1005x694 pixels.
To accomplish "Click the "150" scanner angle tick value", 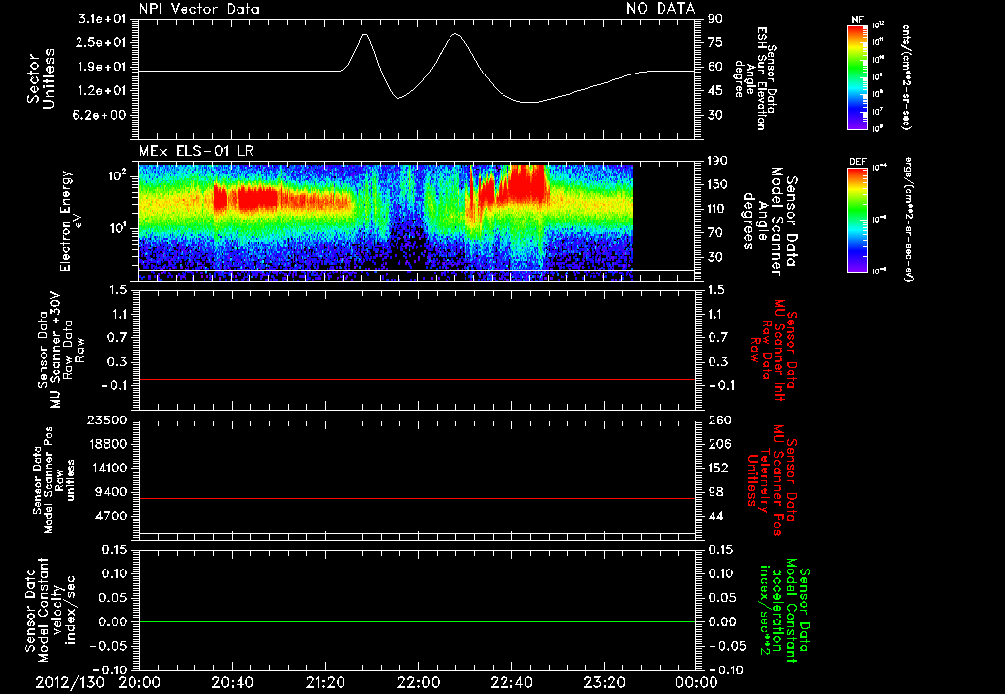I will 718,184.
